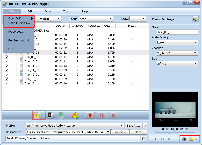Play the preview video
Viewport: 202px width, 145px height.
click(155, 139)
